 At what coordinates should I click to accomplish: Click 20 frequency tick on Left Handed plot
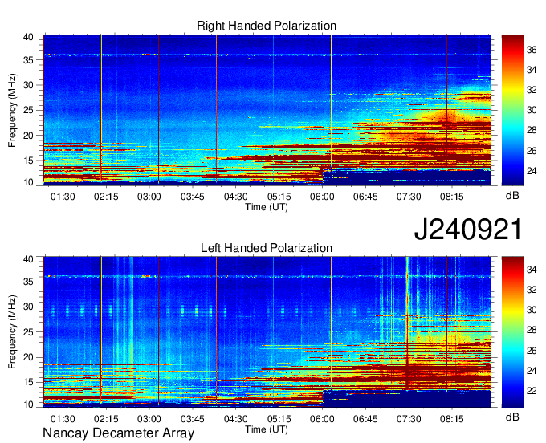28,357
